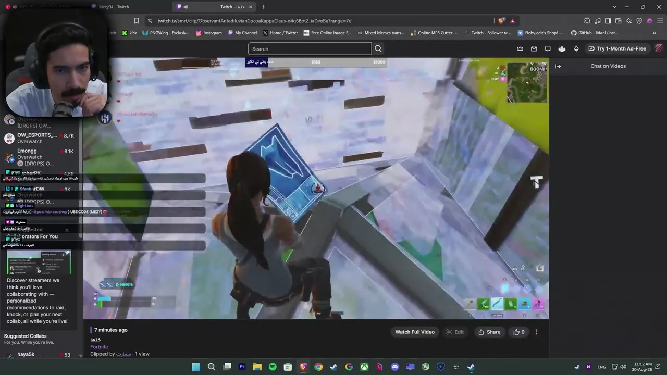Bookmark this page with bookmark icon
The image size is (667, 375).
coord(137,21)
